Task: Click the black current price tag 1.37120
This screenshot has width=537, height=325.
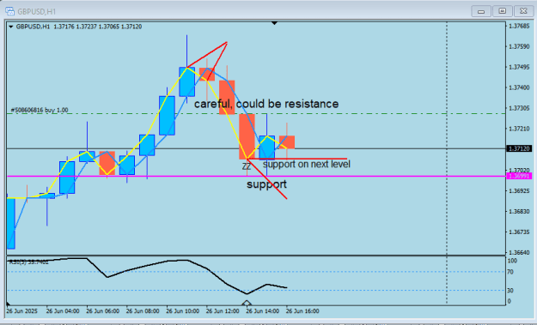Action: coord(519,148)
